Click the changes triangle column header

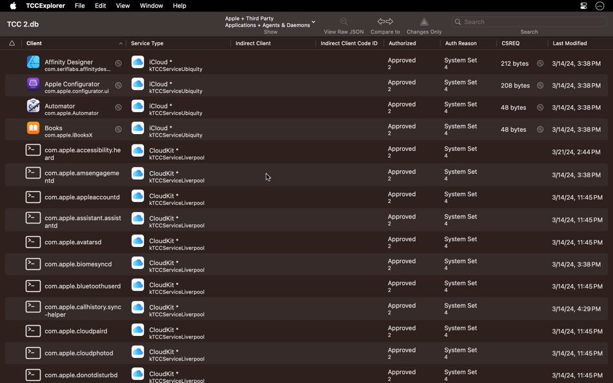point(12,43)
